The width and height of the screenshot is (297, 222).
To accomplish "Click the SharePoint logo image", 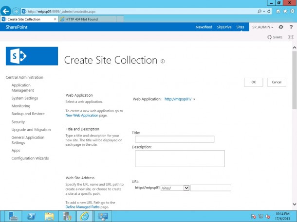I will point(32,56).
